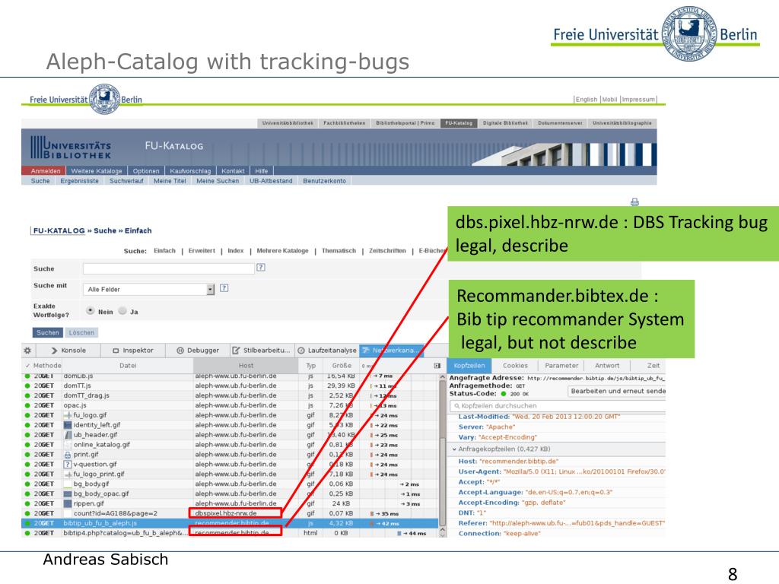Sort network list by Host column
This screenshot has width=779, height=584.
246,366
